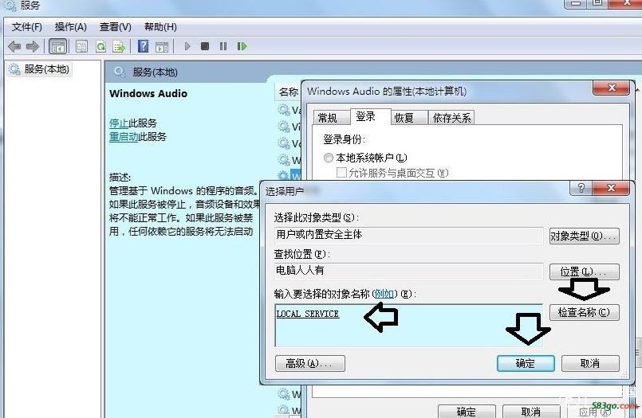This screenshot has height=418, width=642.
Task: Click the Start Service play icon
Action: pos(187,46)
